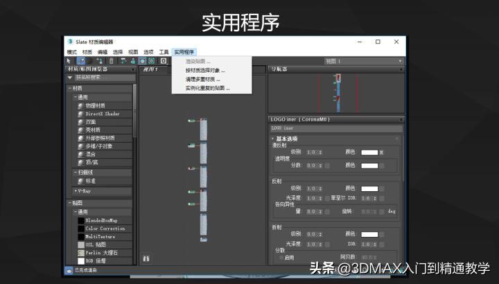Screen dimensions: 499x284
Task: Pick the 透明度 color swatch
Action: click(x=369, y=166)
